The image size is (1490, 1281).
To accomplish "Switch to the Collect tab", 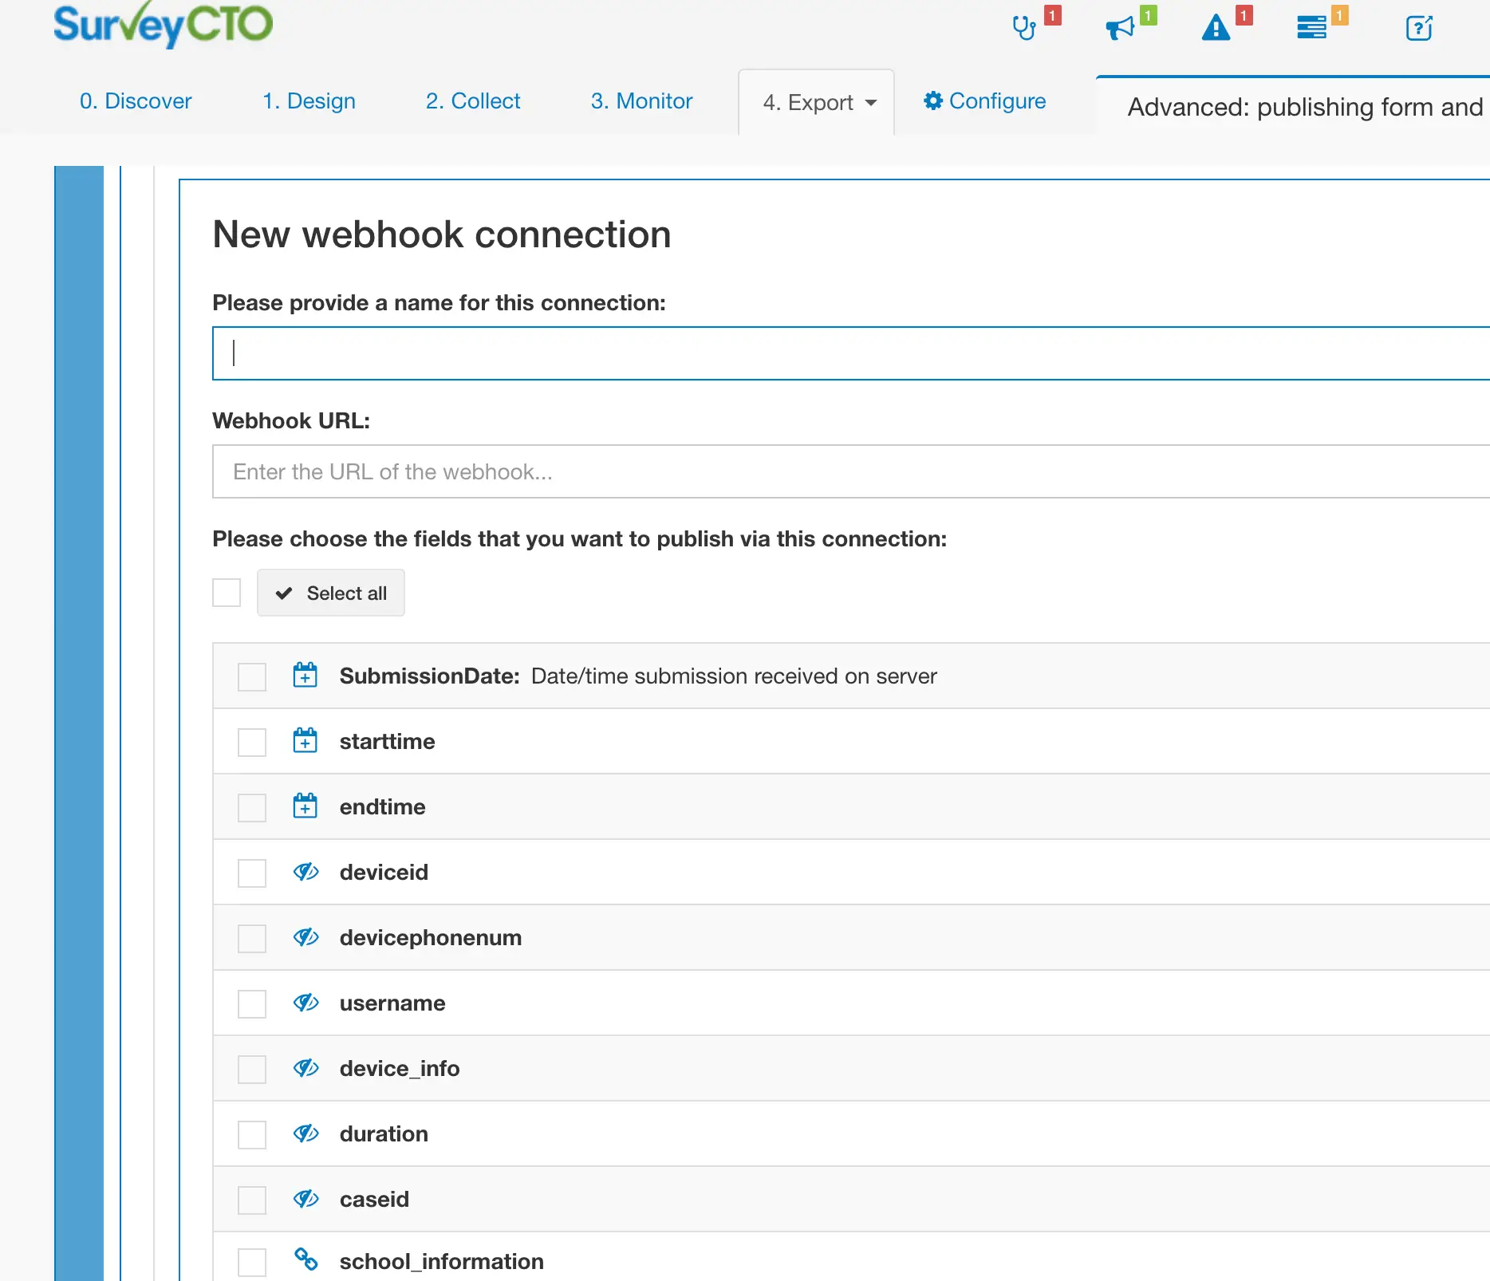I will click(472, 101).
